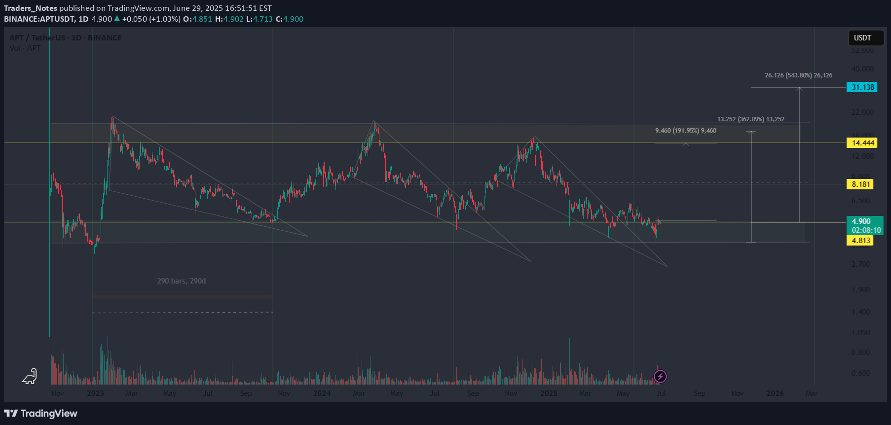Click the low value L:4.713
The image size is (891, 425).
(260, 19)
